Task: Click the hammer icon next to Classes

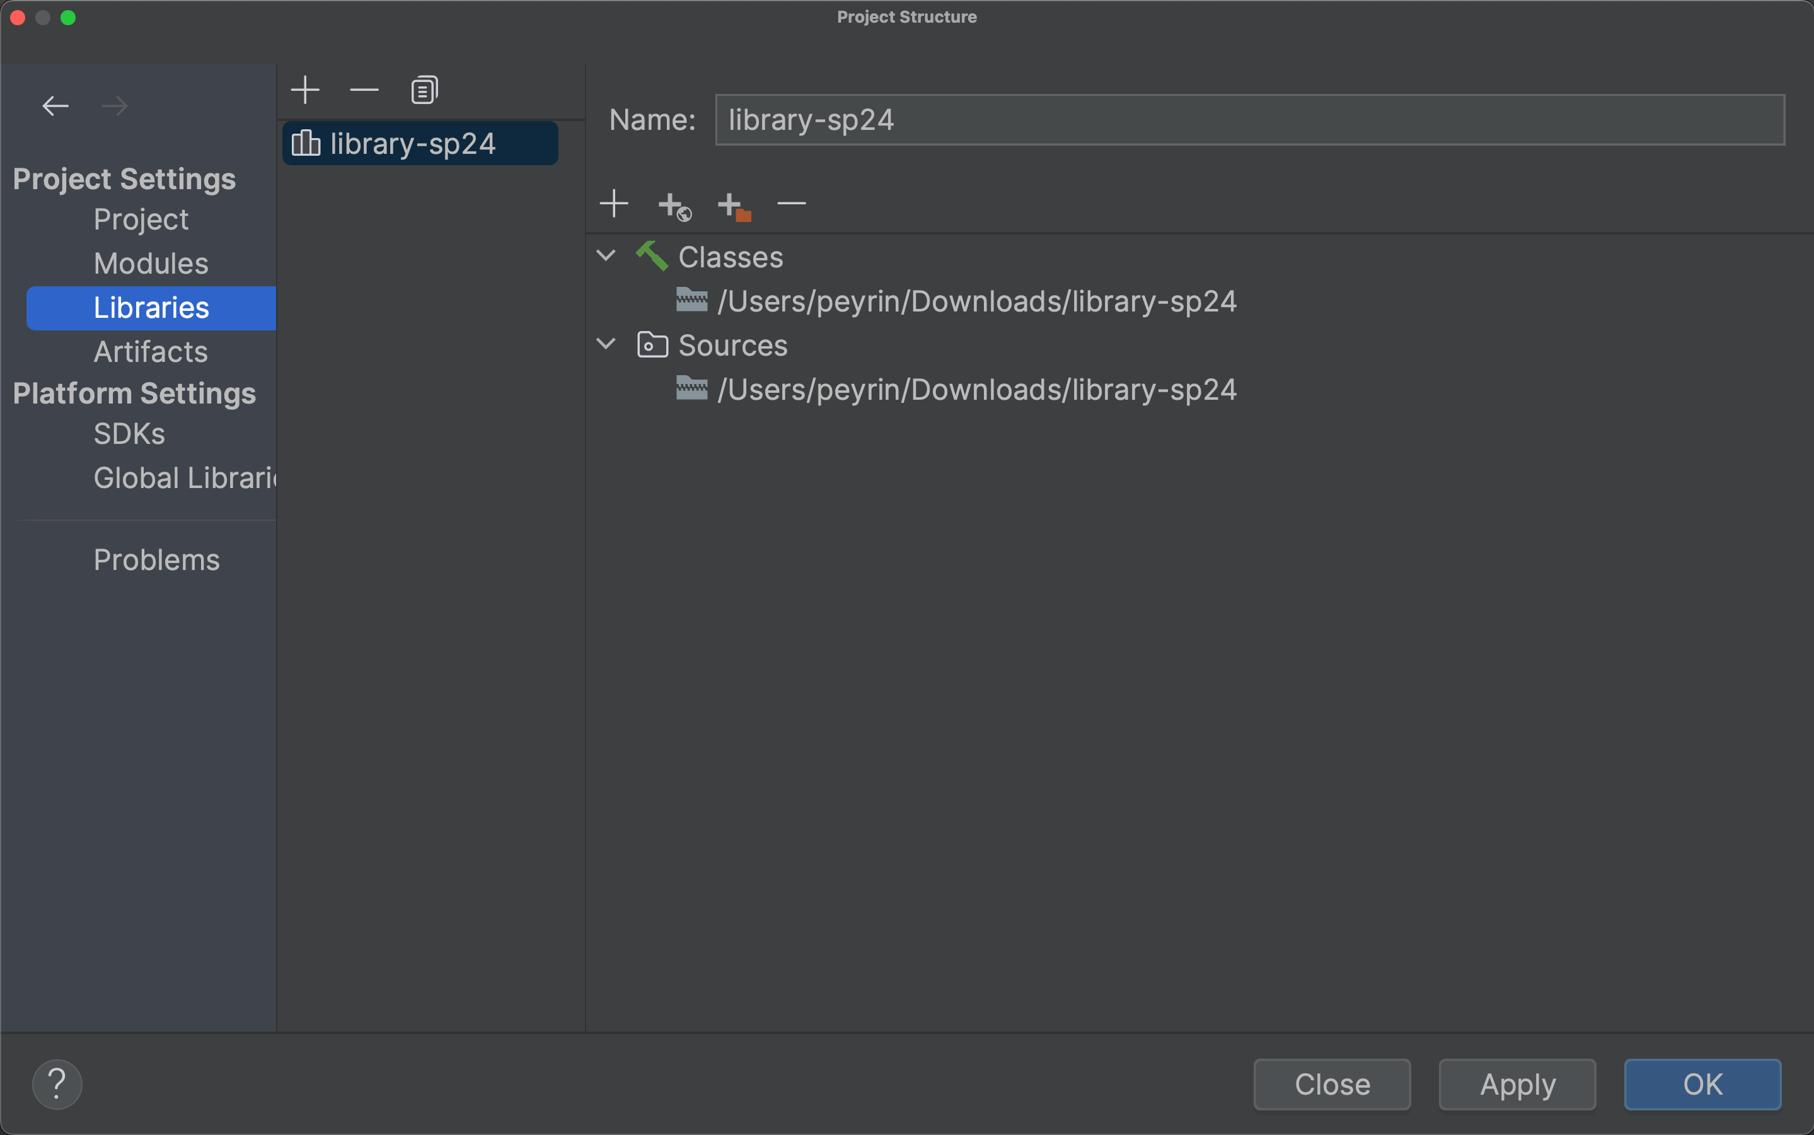Action: [x=651, y=256]
